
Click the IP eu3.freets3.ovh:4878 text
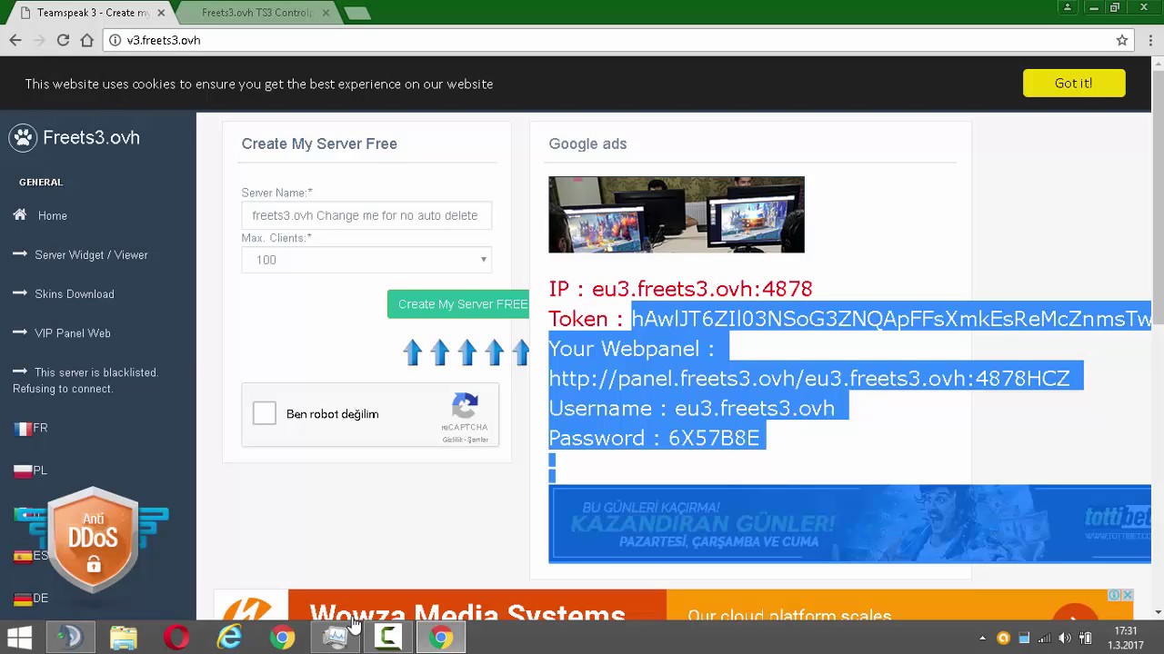tap(680, 289)
